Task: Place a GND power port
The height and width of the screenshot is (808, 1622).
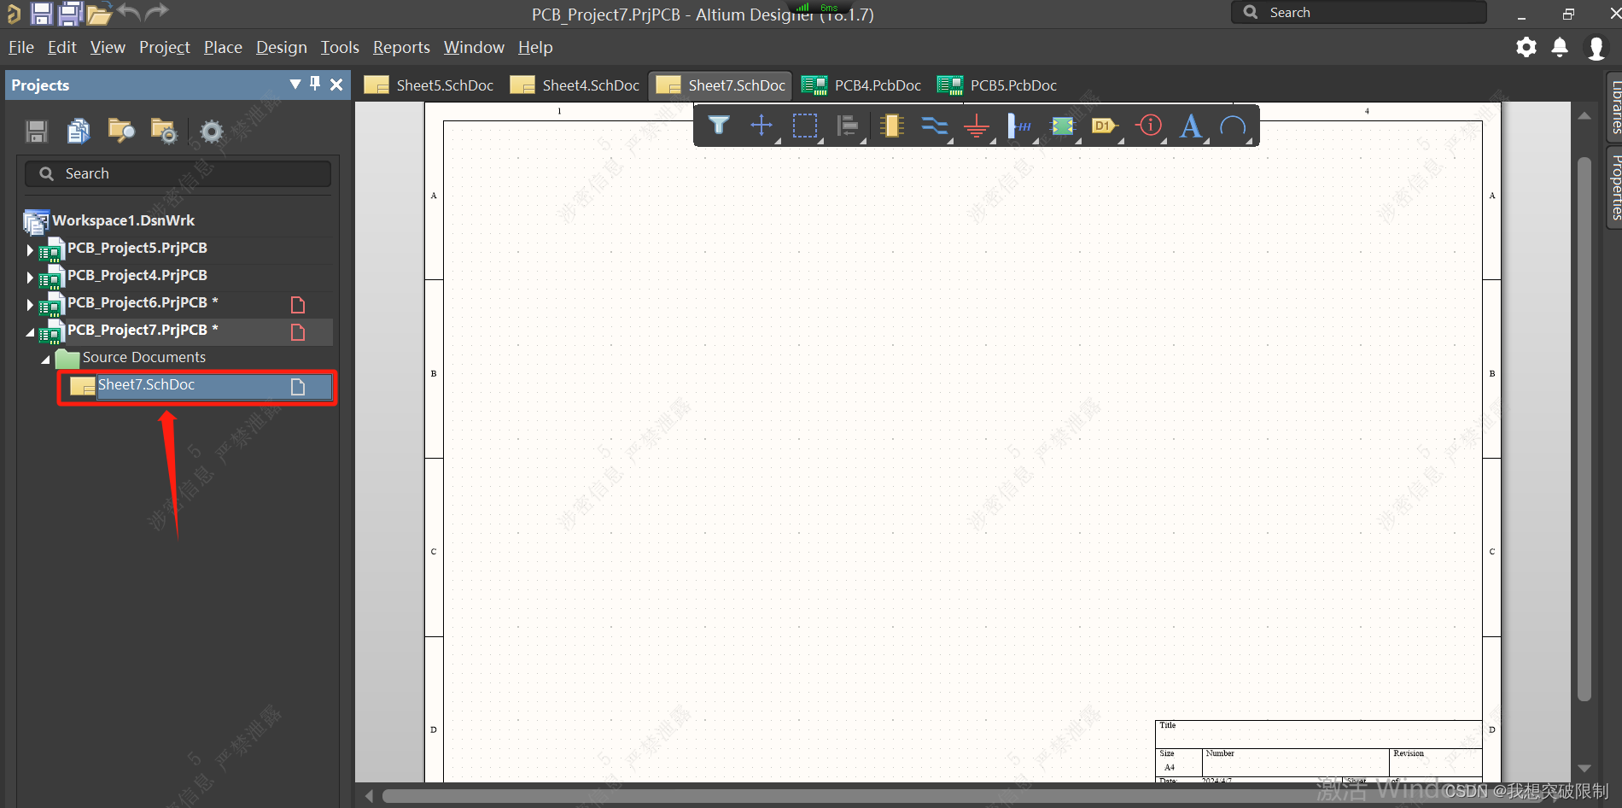Action: (x=977, y=126)
